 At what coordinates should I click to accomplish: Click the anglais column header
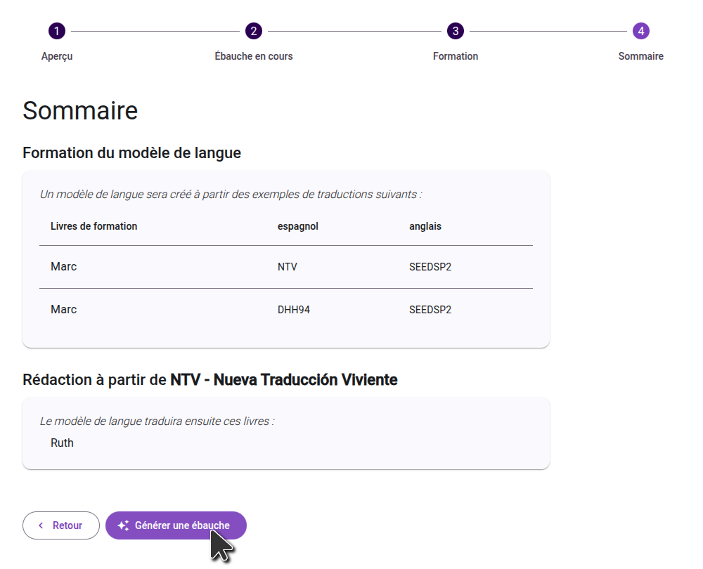[x=425, y=226]
